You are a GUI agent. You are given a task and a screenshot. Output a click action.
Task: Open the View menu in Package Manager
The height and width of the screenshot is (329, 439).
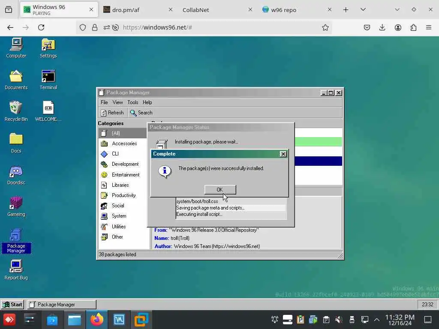[117, 102]
